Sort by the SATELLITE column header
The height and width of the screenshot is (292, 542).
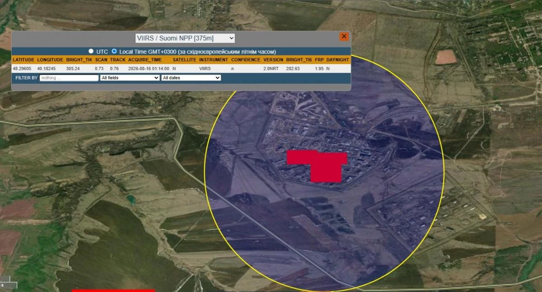pos(184,60)
